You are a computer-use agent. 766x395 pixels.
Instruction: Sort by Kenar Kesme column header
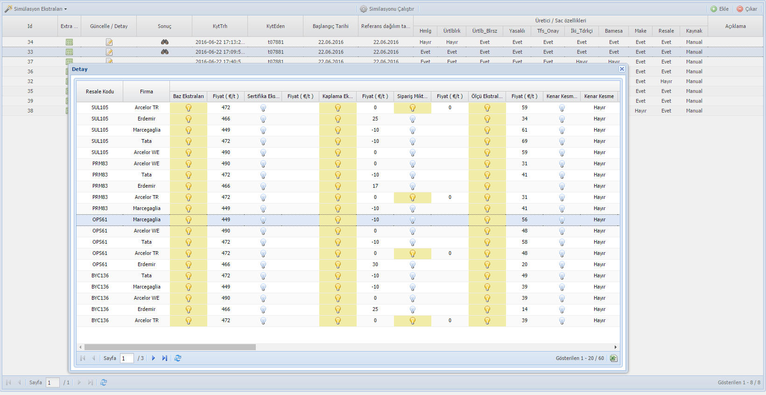pyautogui.click(x=599, y=96)
